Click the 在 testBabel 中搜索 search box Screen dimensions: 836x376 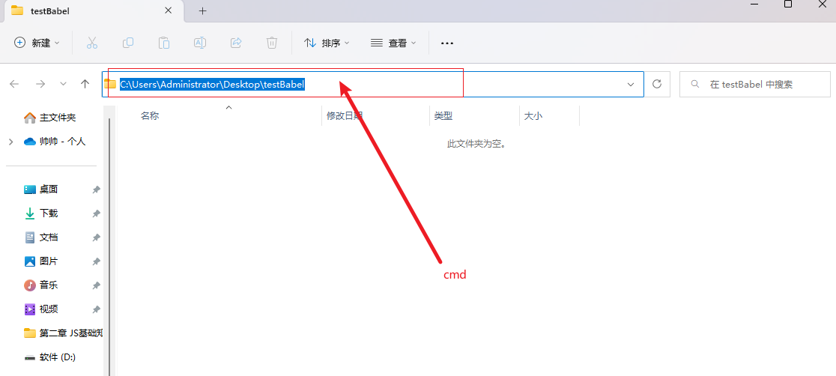pos(755,85)
